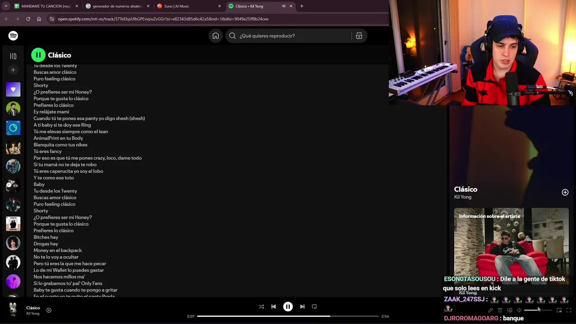Viewport: 576px width, 324px height.
Task: Skip to next track
Action: [x=302, y=306]
